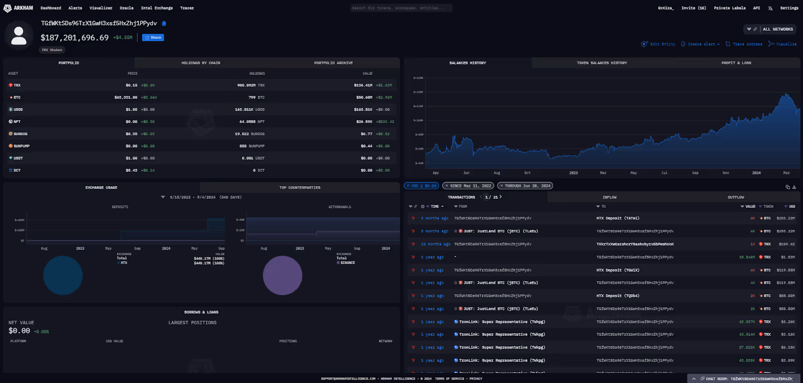Open the Visualizer menu item

coord(101,8)
